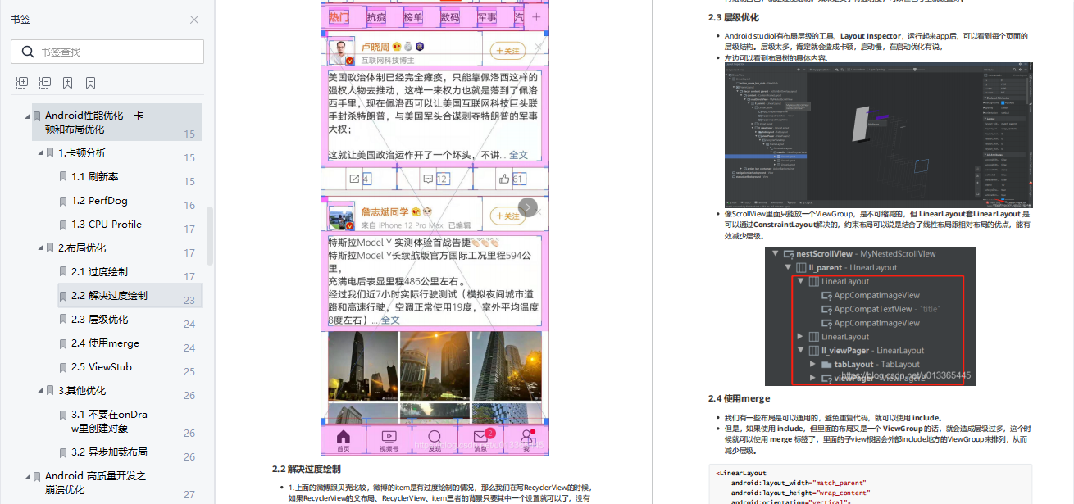
Task: Click the heading 2.3 层级优化
Action: 734,17
